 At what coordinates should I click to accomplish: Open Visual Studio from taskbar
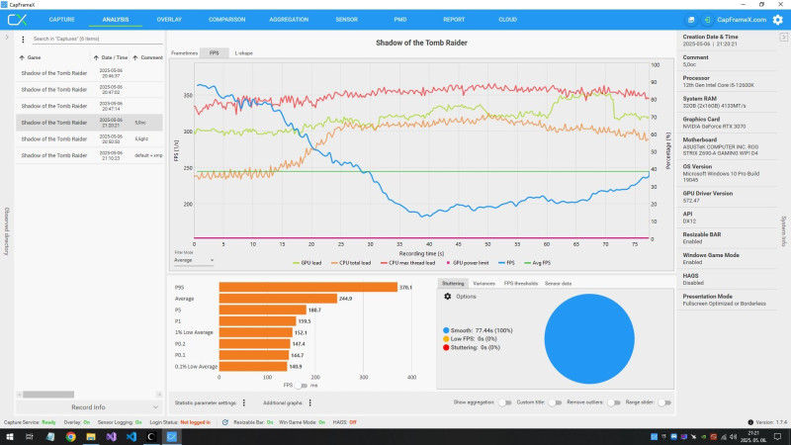click(111, 437)
